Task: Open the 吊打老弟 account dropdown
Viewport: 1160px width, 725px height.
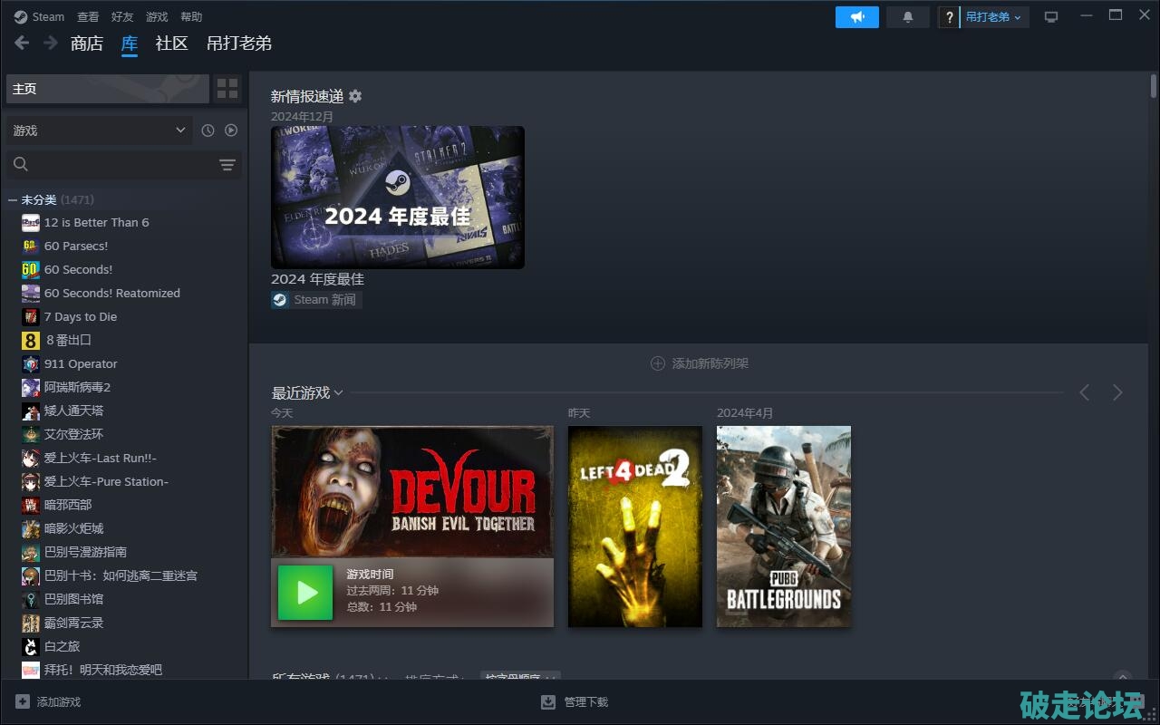Action: pos(993,17)
